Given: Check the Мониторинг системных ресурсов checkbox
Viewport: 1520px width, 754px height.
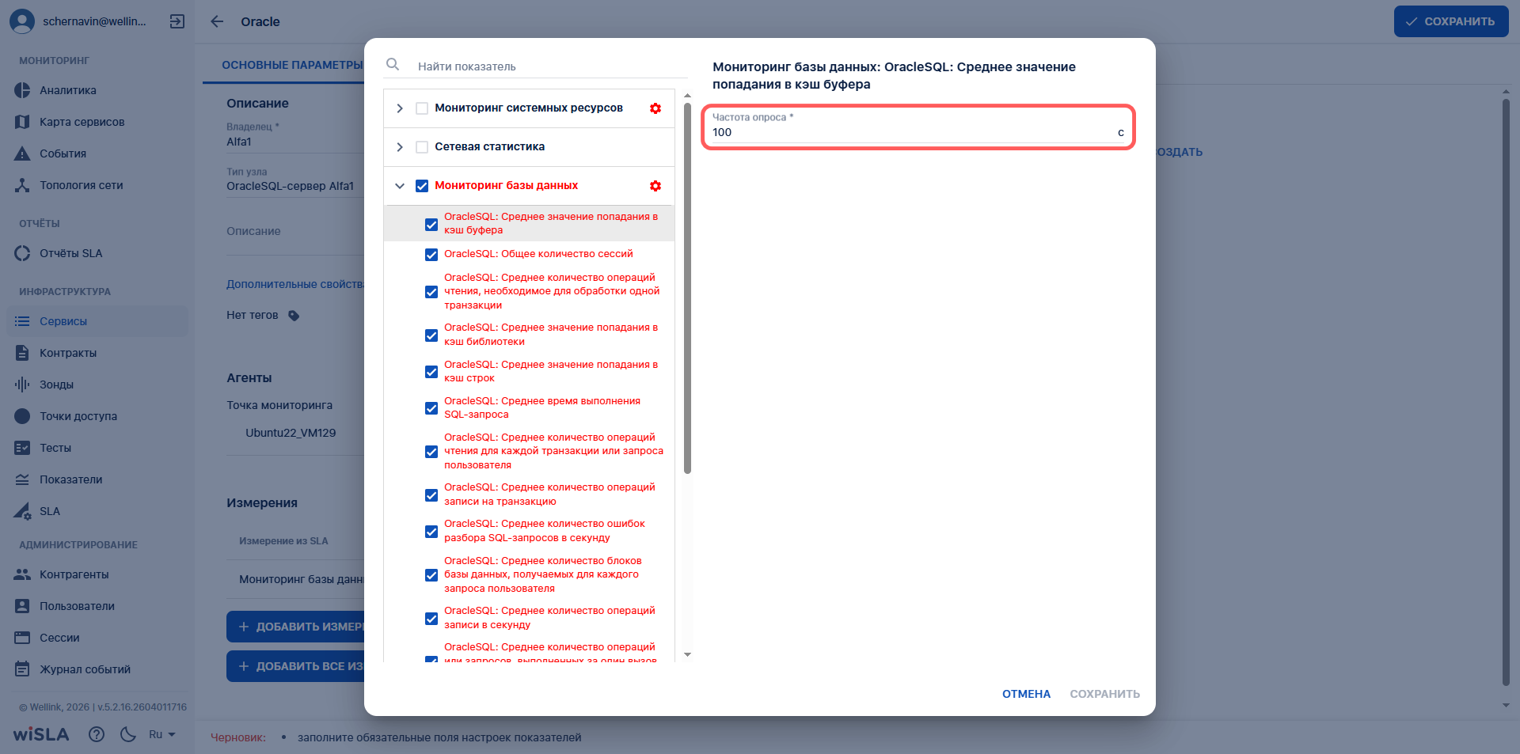Looking at the screenshot, I should (x=422, y=108).
